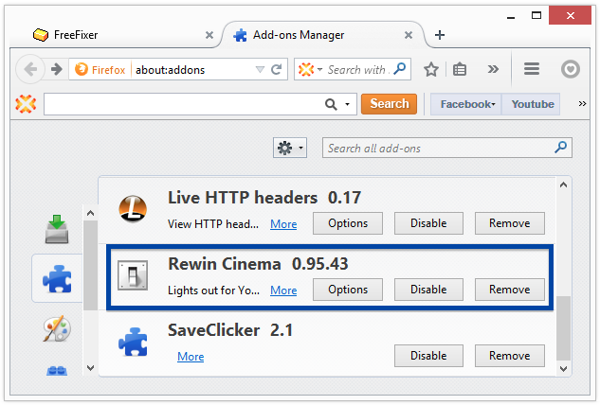Open the bookmarks list icon
600x405 pixels.
click(459, 69)
